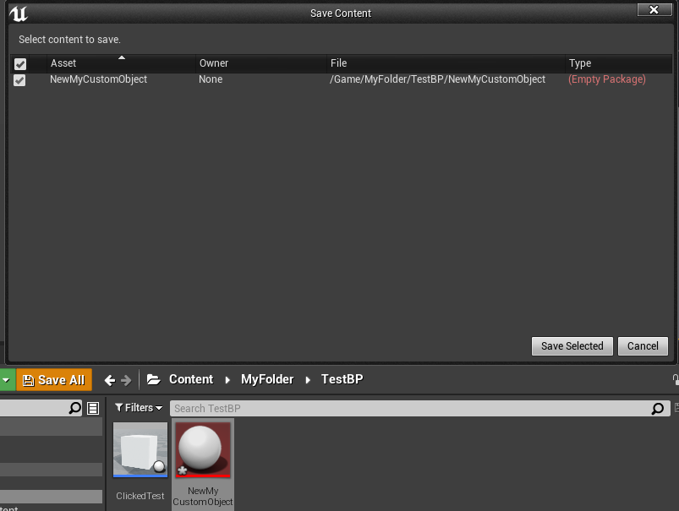
Task: Cancel the Save Content dialog
Action: pyautogui.click(x=643, y=346)
